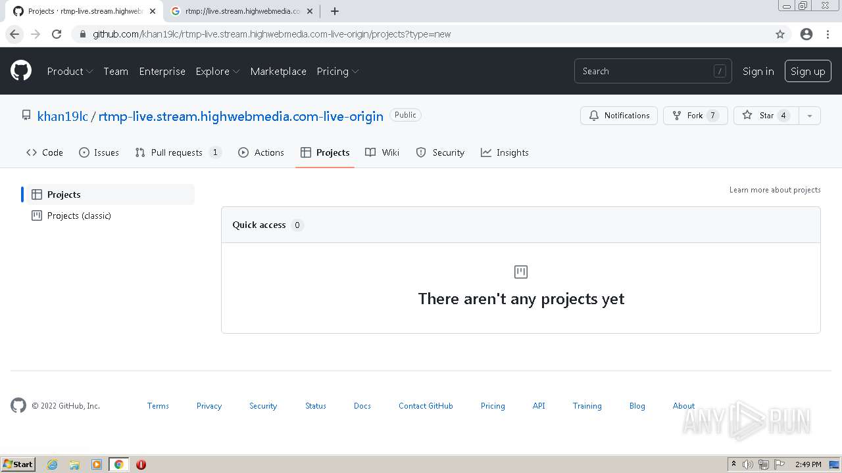
Task: Click Internet Explorer taskbar icon
Action: tap(52, 464)
